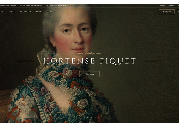
Task: Select the first slider dot
Action: [x=84, y=117]
